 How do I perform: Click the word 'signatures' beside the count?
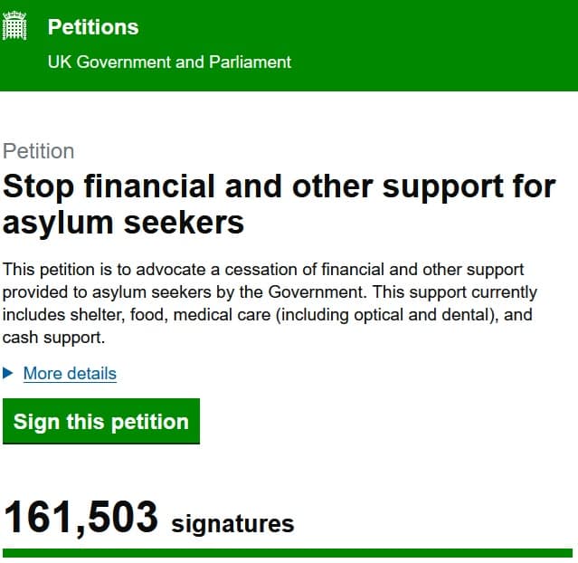click(232, 523)
